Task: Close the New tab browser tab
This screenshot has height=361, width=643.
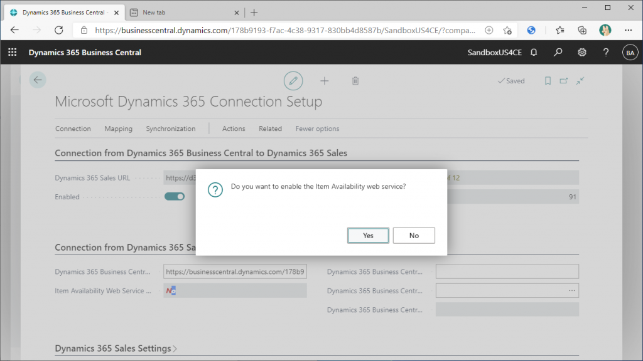Action: [x=237, y=13]
